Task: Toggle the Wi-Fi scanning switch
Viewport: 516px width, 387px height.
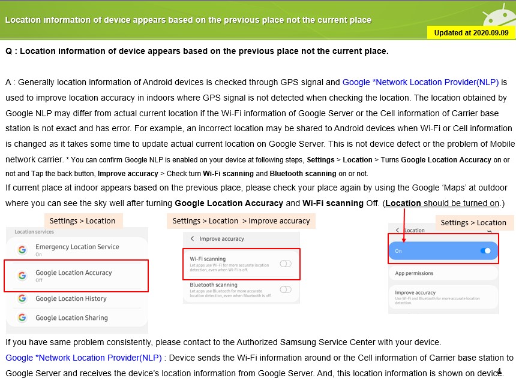Action: point(285,264)
